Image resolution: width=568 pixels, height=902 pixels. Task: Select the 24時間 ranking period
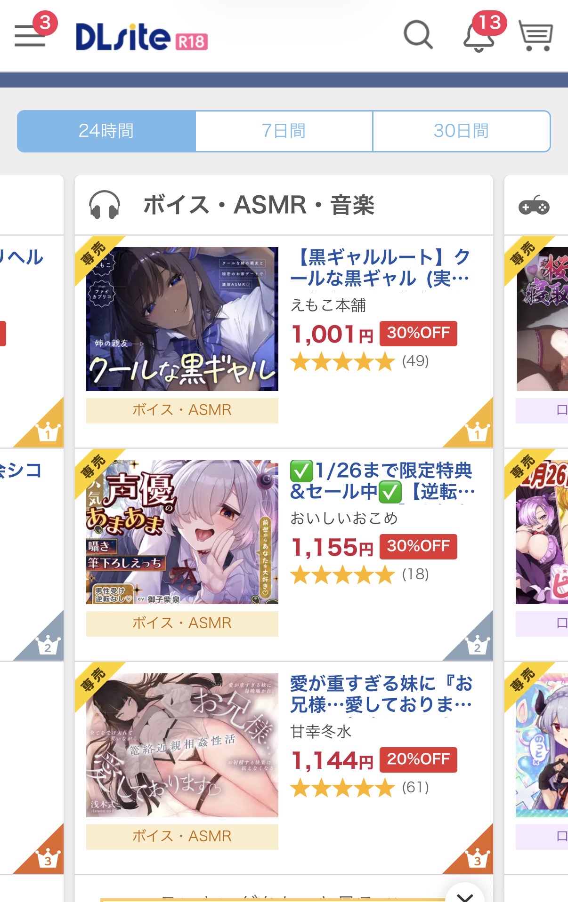click(106, 131)
